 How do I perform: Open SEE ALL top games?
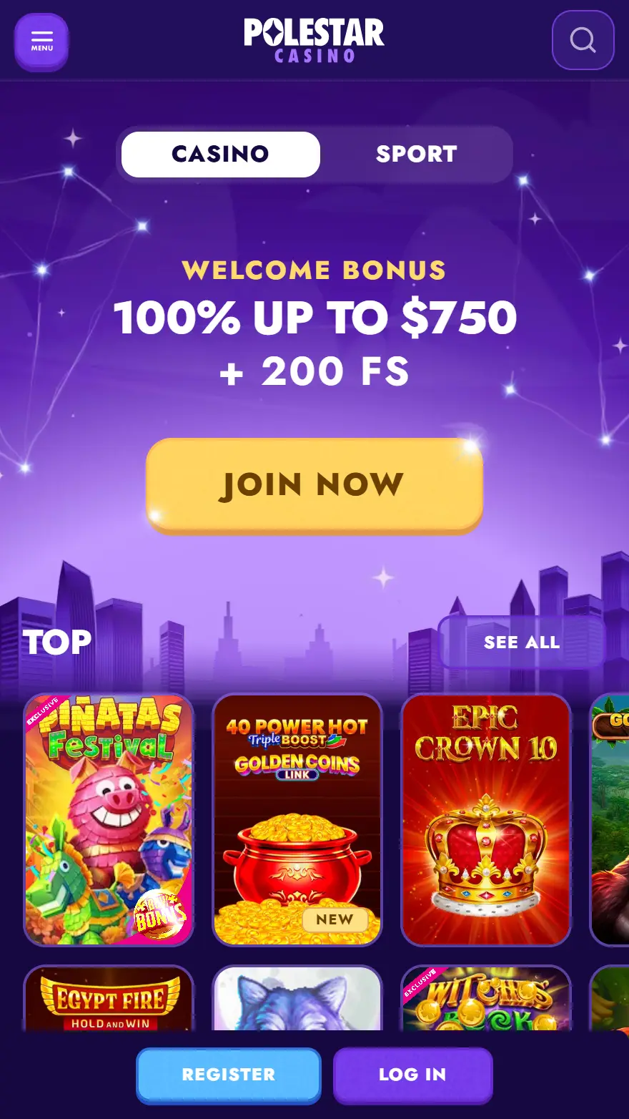point(522,642)
